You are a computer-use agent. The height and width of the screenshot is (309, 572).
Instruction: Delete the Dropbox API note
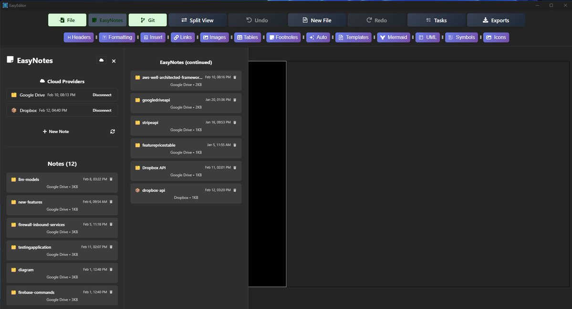(235, 168)
